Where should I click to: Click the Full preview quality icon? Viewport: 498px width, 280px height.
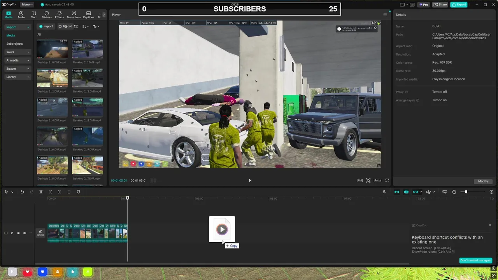tap(360, 180)
